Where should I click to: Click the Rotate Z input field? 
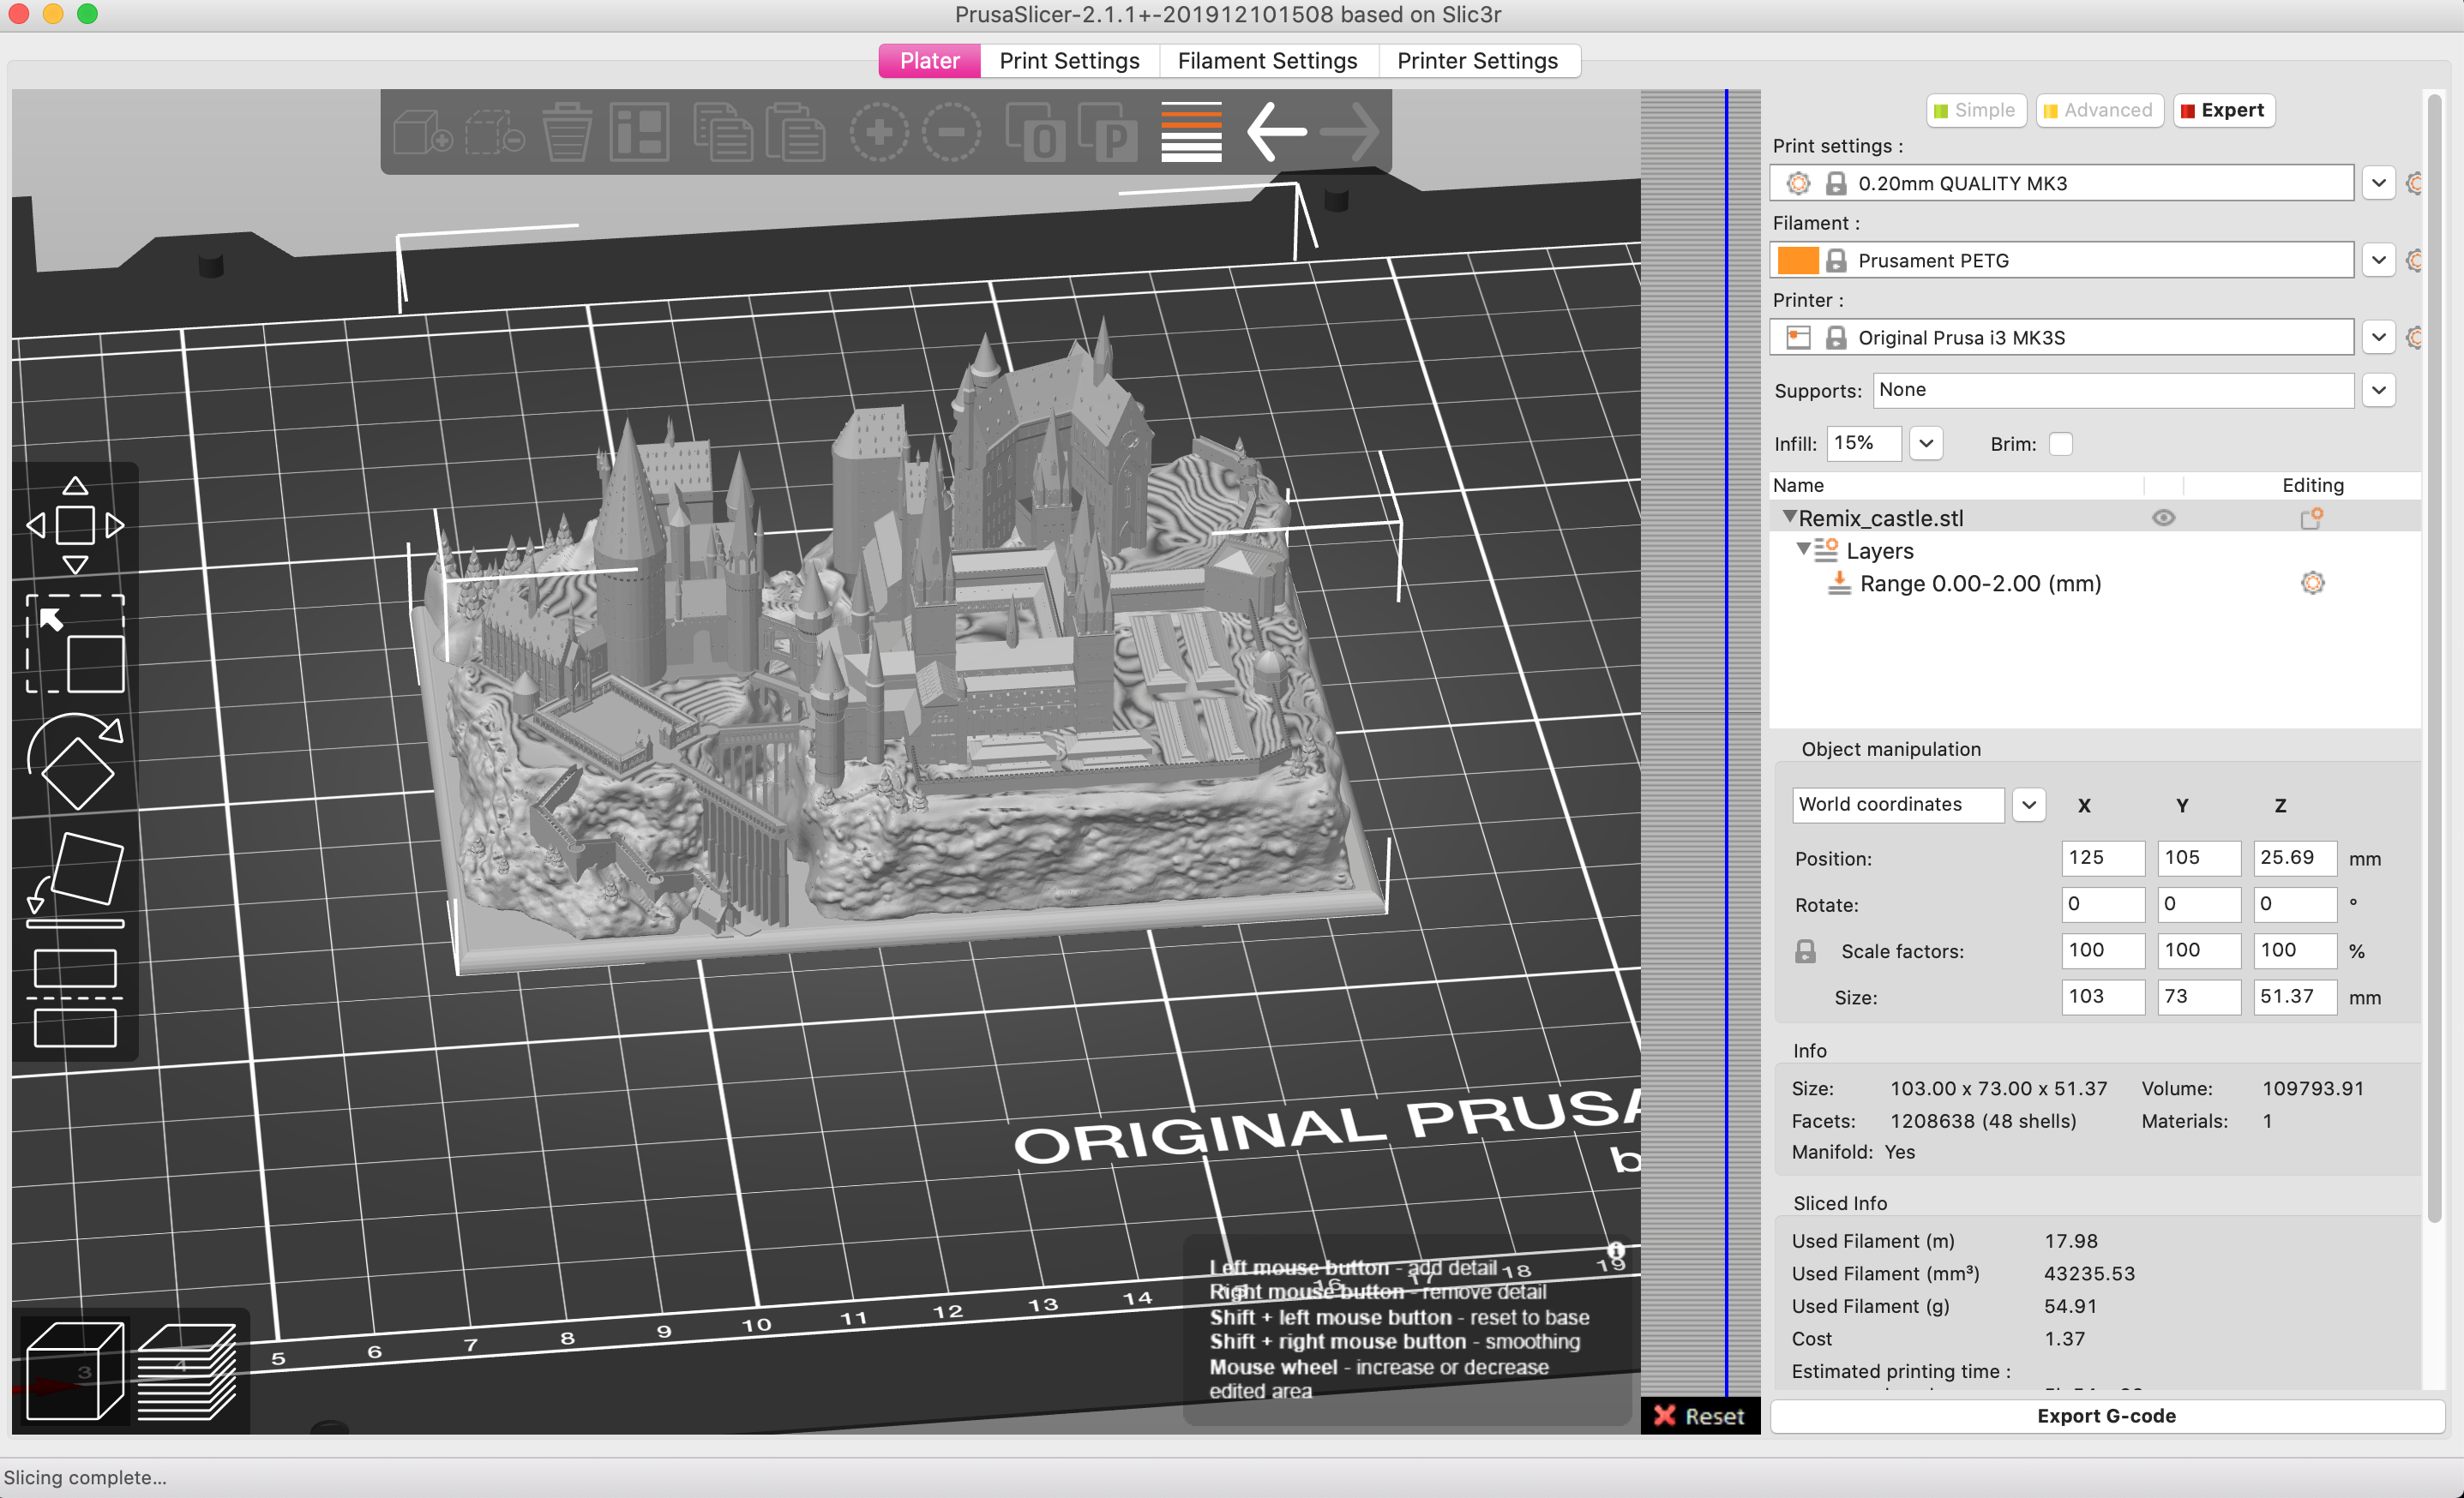click(x=2294, y=903)
